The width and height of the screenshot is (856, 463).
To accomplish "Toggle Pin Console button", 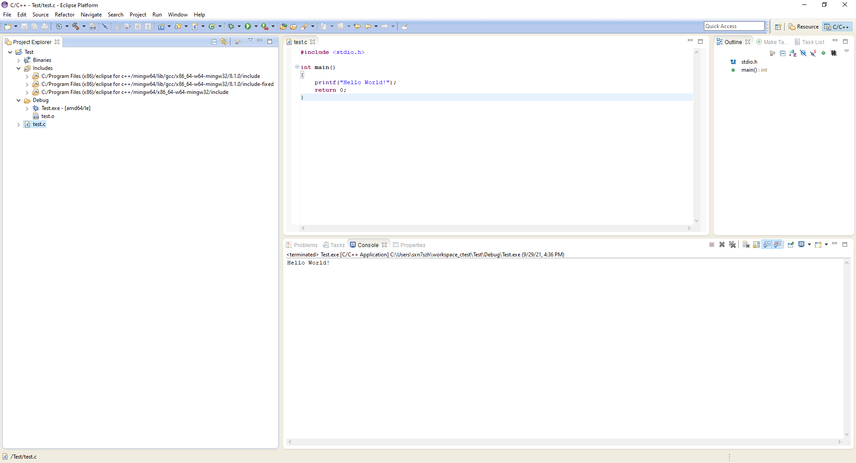I will click(x=791, y=244).
